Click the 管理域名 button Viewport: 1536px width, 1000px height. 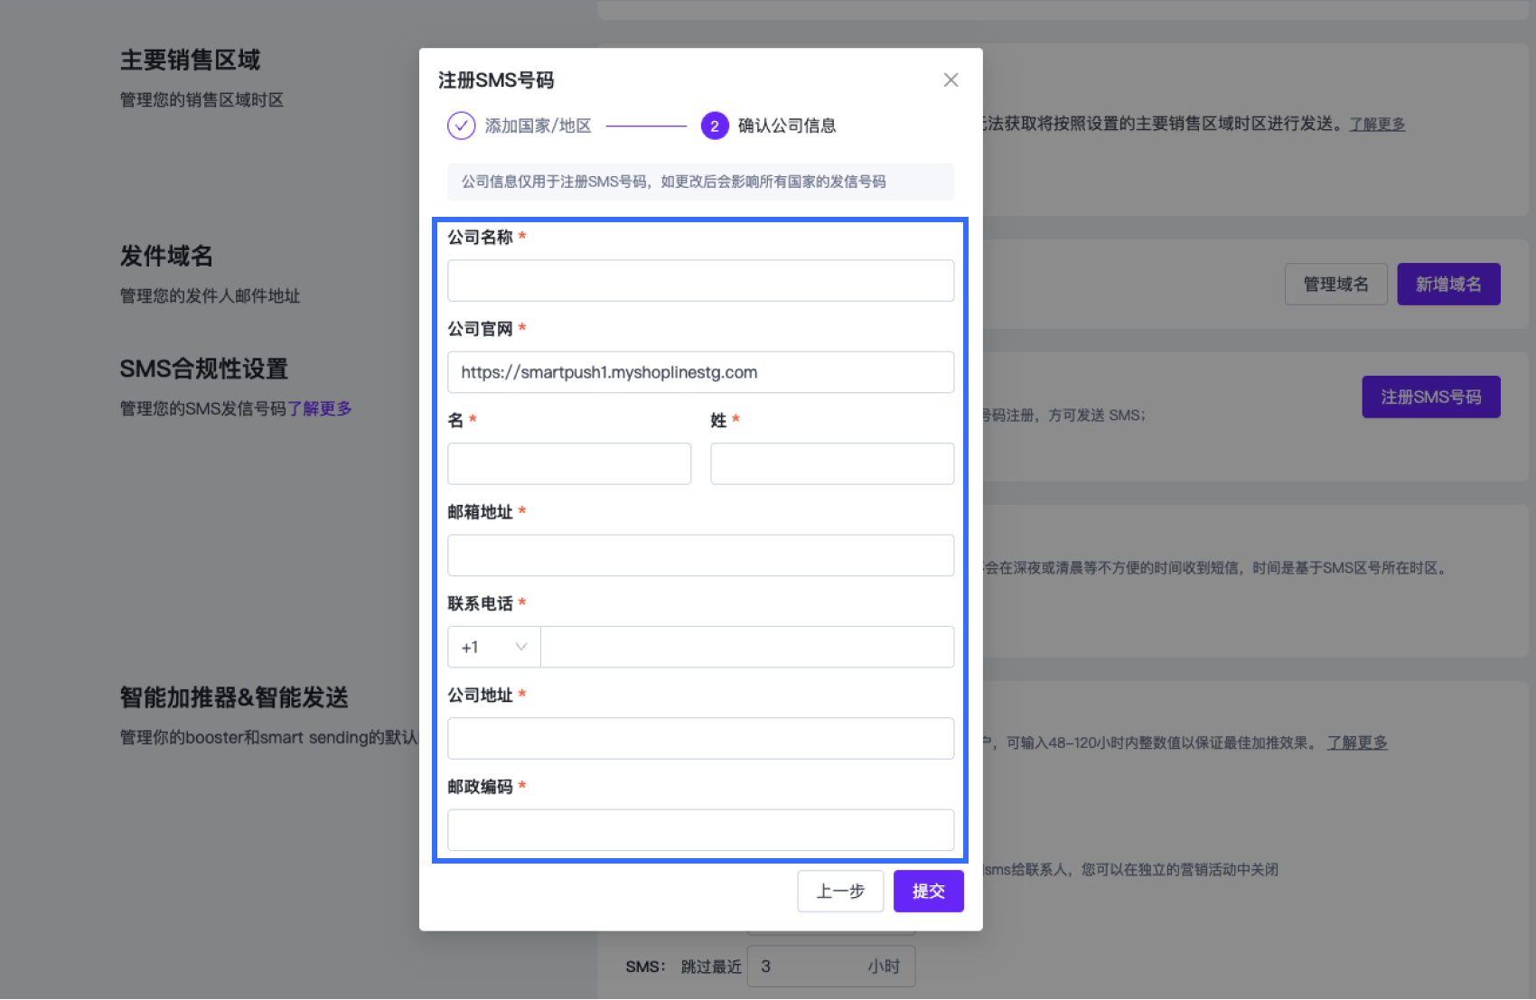(x=1335, y=285)
